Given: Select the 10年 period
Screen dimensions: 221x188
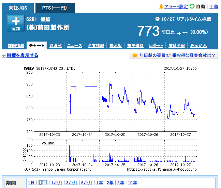Looking at the screenshot, I should (132, 183).
